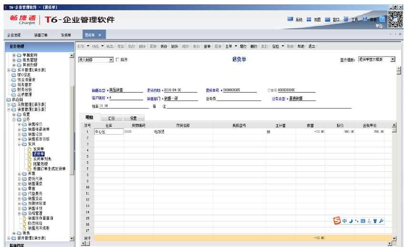This screenshot has width=405, height=247.
Task: Switch to the 发货单 tab
Action: tap(66, 35)
